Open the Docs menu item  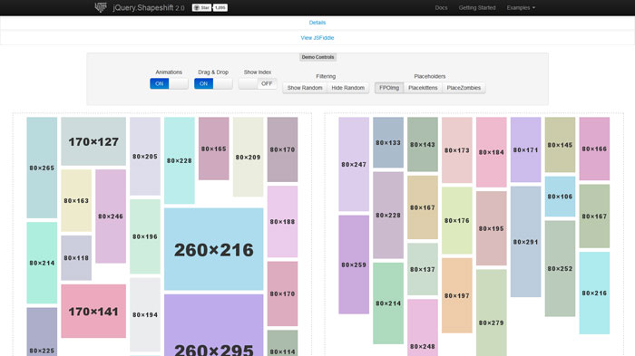point(441,7)
